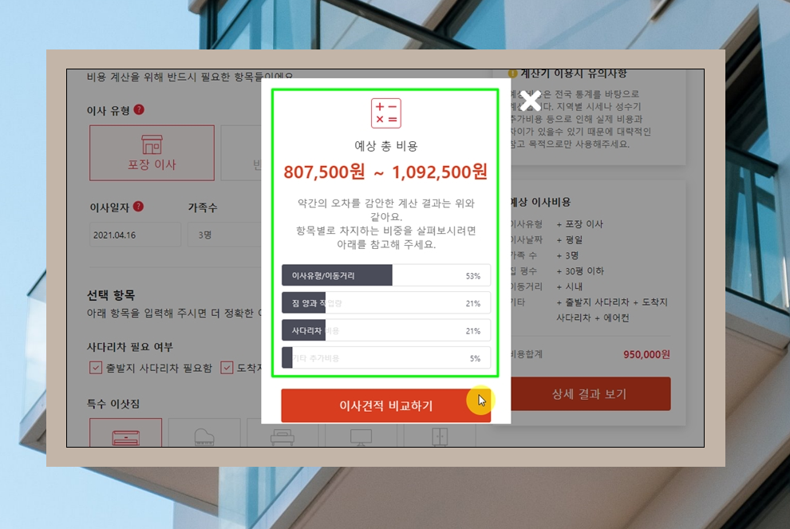Click the 사다리차 비용 21% bar
This screenshot has height=529, width=790.
pos(386,330)
